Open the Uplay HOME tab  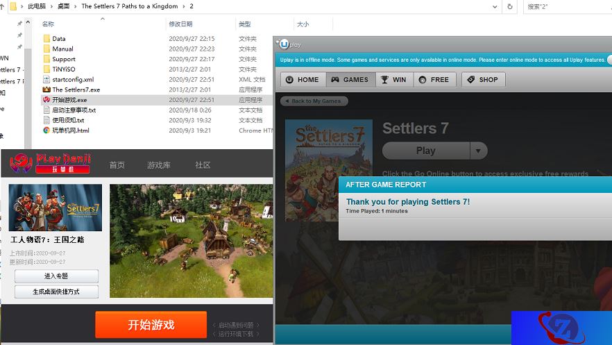pyautogui.click(x=303, y=80)
